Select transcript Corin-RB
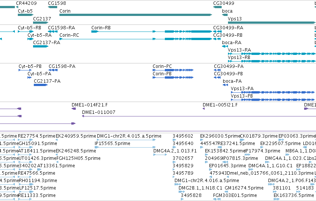Viewport: 316px width, 201px height. point(152,32)
